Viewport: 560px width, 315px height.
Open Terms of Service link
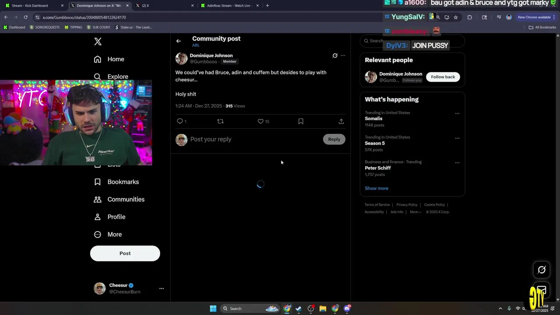click(377, 205)
